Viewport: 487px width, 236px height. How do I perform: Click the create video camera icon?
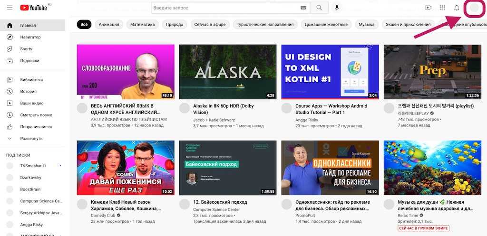coord(428,8)
